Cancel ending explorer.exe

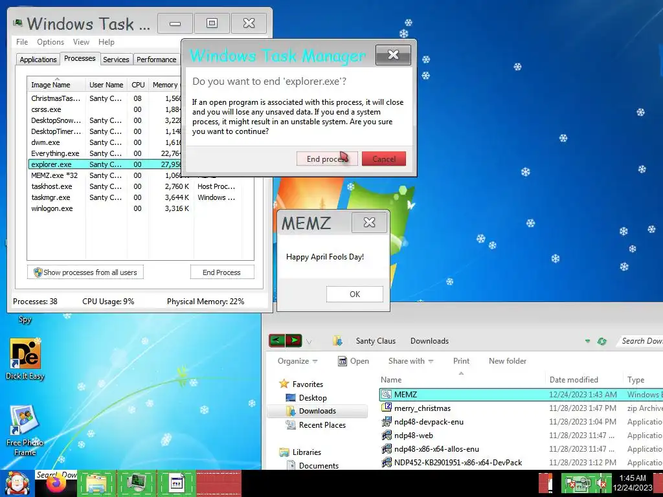click(384, 159)
